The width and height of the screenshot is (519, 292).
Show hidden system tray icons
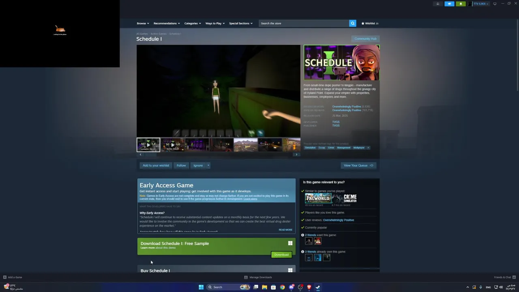468,287
